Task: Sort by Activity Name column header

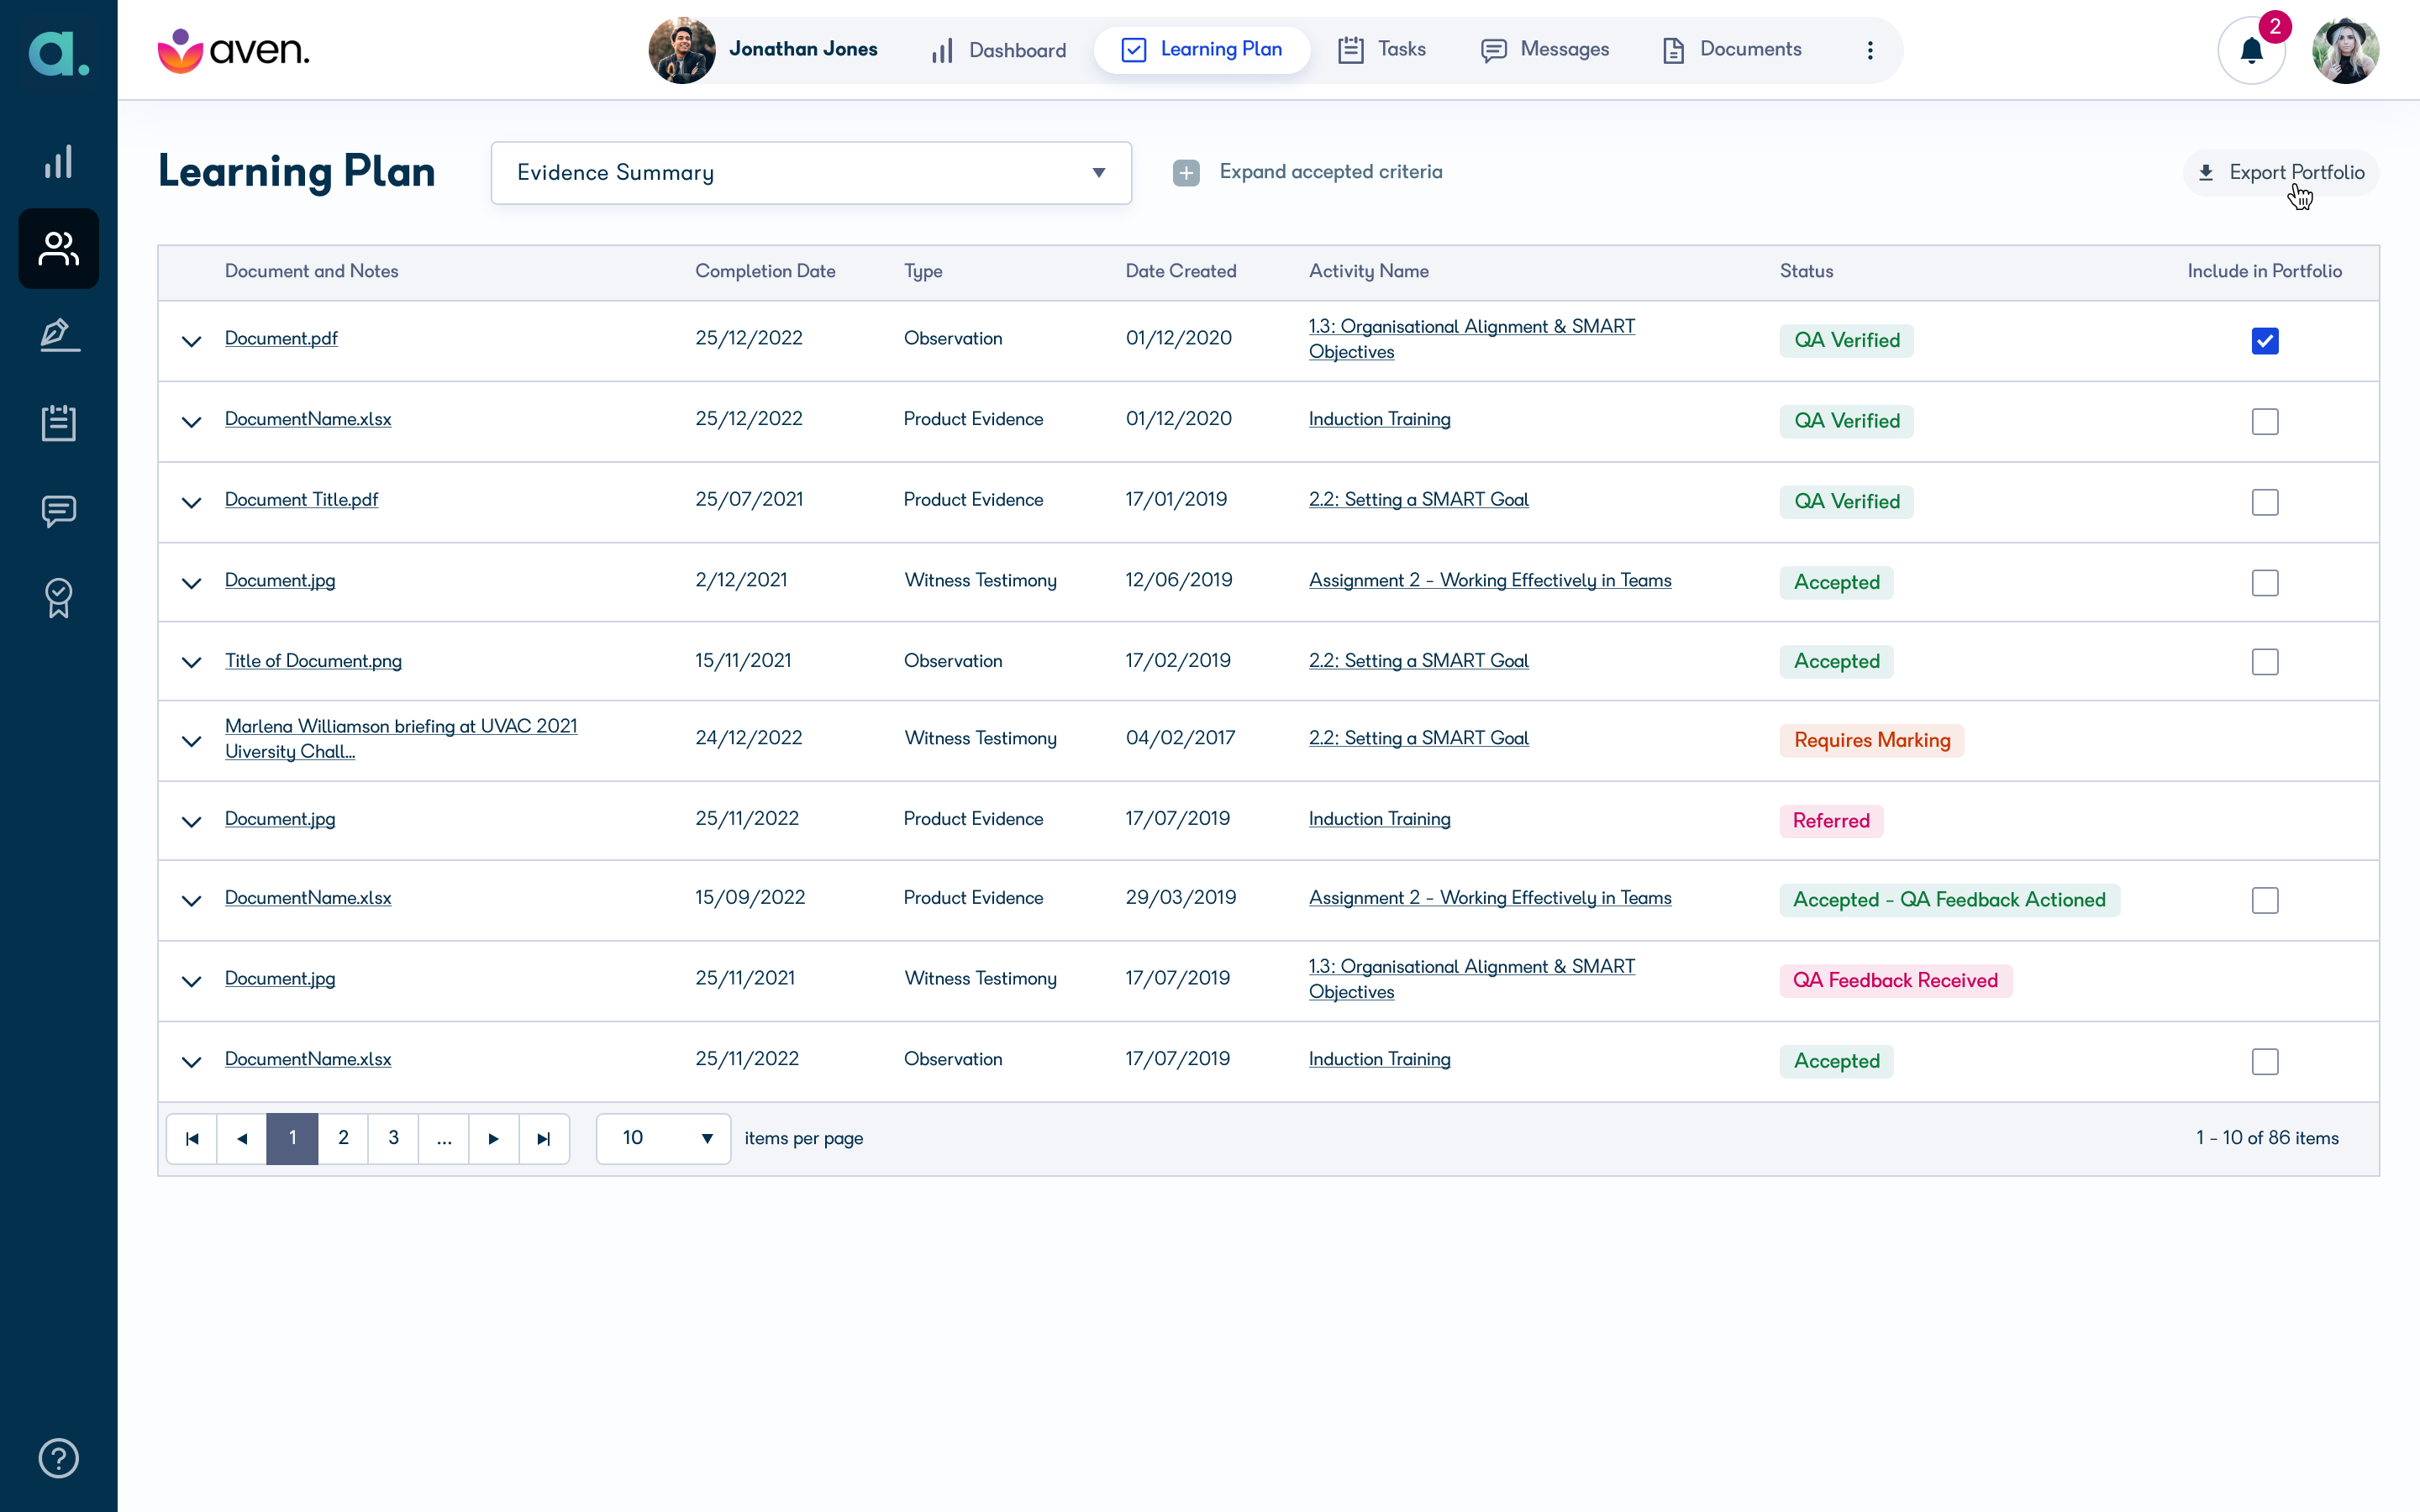Action: coord(1368,271)
